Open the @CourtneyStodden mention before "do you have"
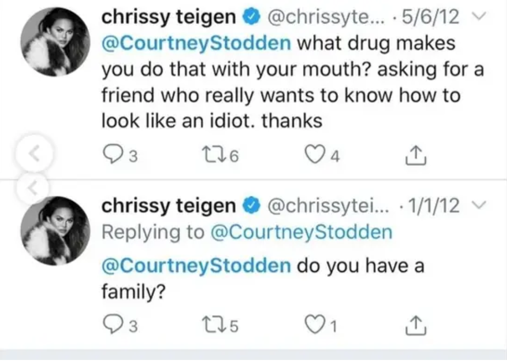 196,266
